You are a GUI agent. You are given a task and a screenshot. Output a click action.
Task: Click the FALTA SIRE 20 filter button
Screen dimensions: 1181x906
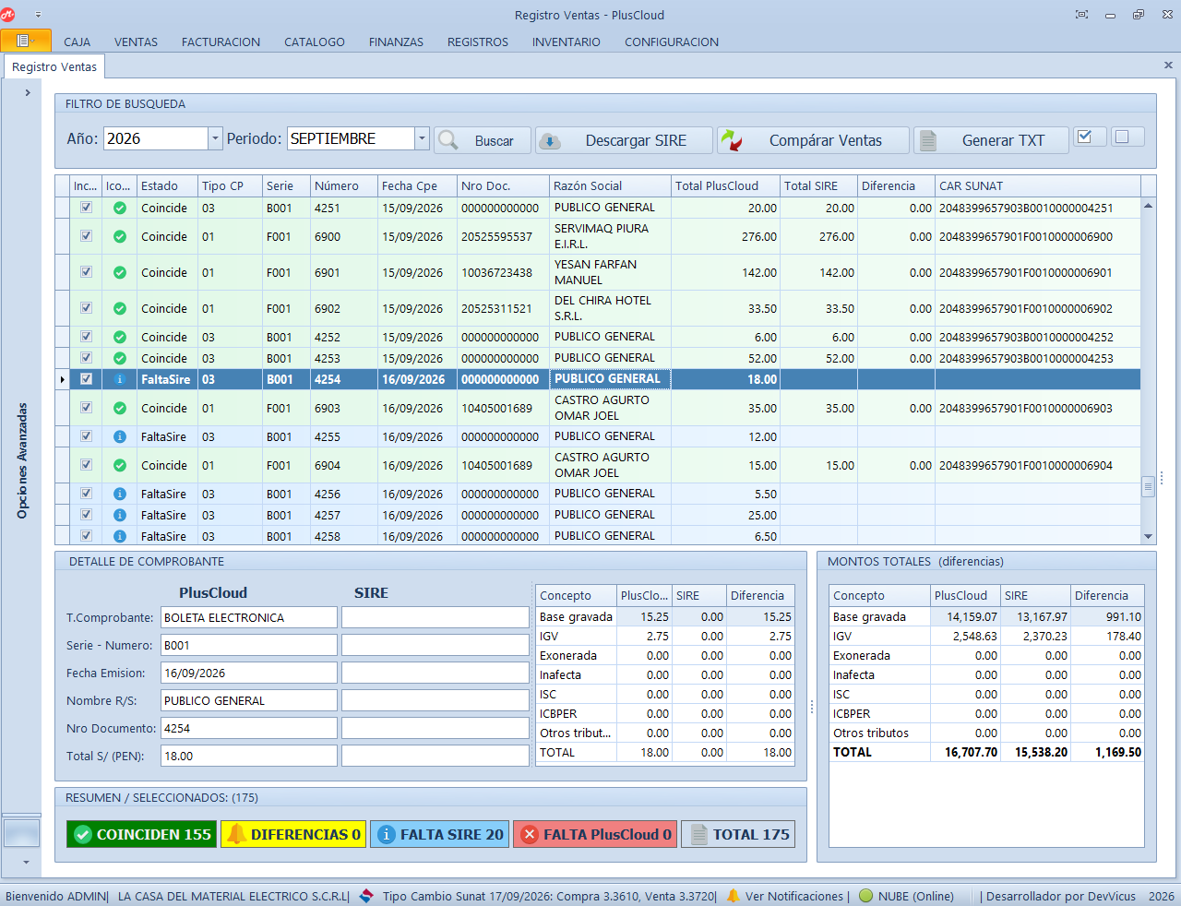click(439, 834)
